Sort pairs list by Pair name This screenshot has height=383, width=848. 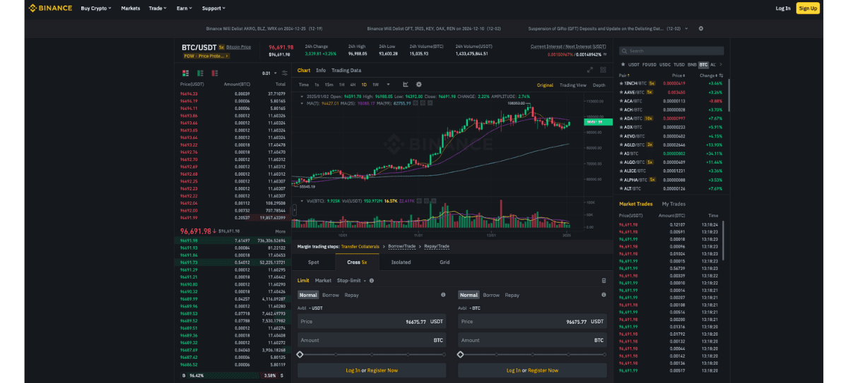624,75
